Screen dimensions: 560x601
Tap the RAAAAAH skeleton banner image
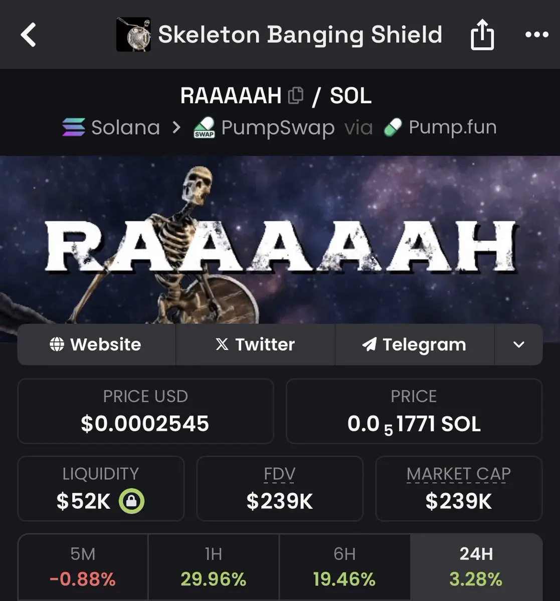(x=280, y=239)
